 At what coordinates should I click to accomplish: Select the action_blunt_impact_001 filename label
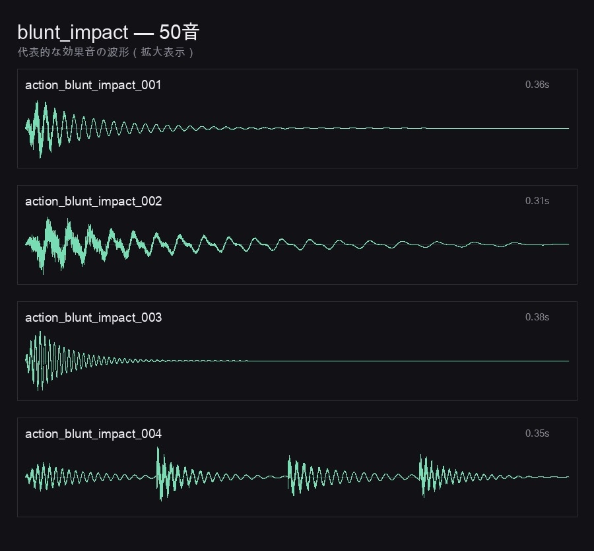click(93, 85)
